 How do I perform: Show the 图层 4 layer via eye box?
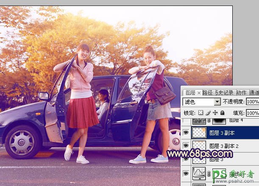pyautogui.click(x=186, y=121)
